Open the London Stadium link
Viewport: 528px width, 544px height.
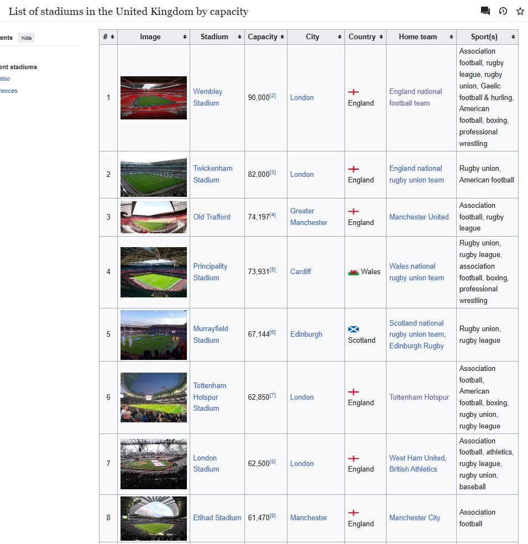(206, 463)
